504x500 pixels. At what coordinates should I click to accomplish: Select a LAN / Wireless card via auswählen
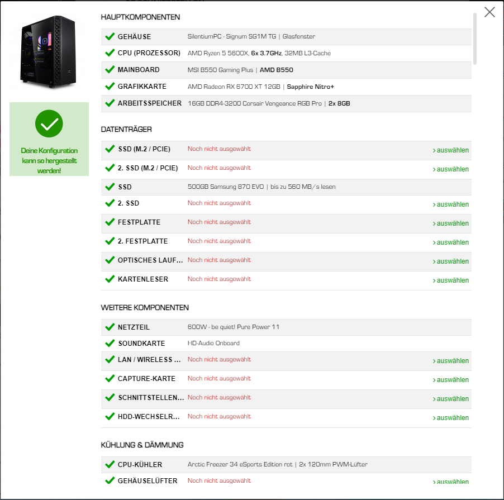point(450,361)
